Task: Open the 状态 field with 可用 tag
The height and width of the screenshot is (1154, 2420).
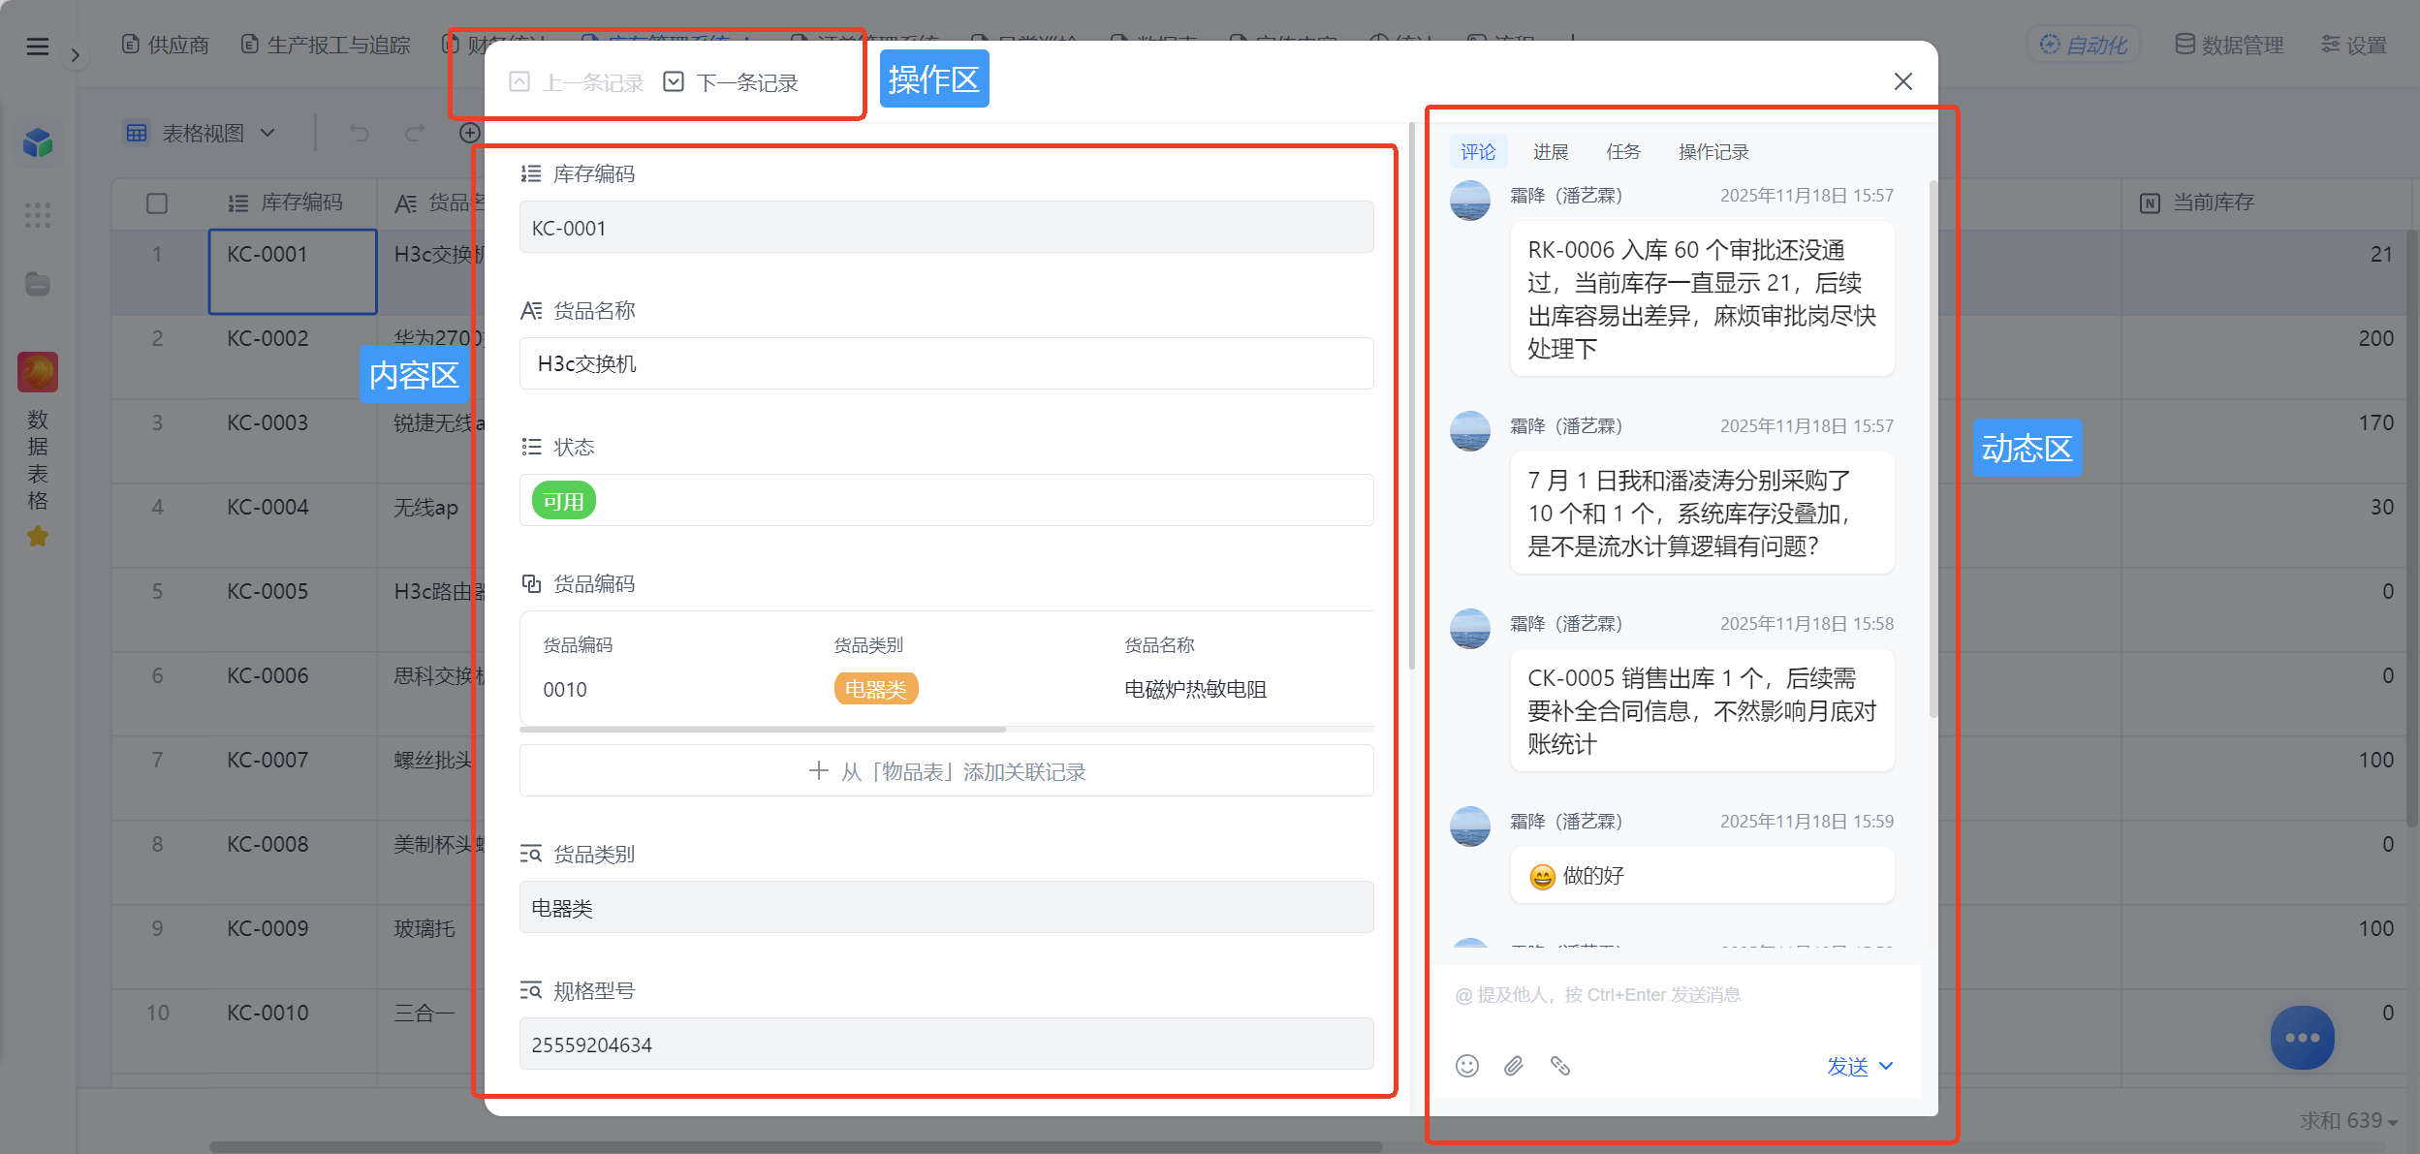Action: 946,500
